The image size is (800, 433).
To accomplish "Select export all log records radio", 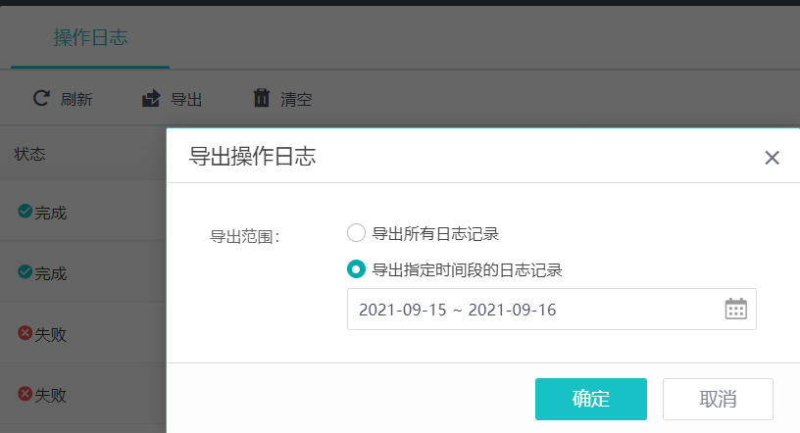I will tap(356, 233).
